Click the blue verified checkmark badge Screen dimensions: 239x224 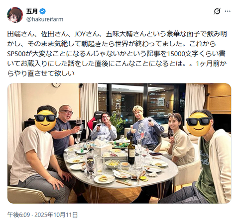(43, 11)
